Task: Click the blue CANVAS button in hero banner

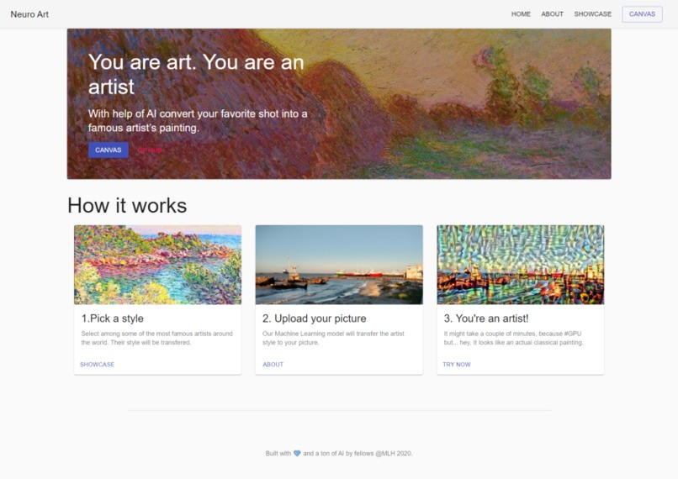Action: (x=109, y=150)
